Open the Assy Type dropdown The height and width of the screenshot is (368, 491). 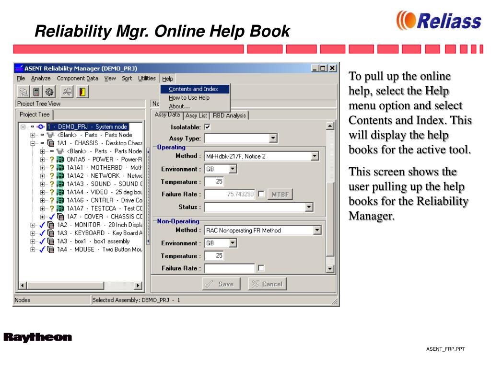tap(273, 138)
